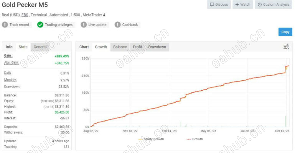Click the $2,460.36 deposits value
Image resolution: width=295 pixels, height=153 pixels.
coord(62,127)
